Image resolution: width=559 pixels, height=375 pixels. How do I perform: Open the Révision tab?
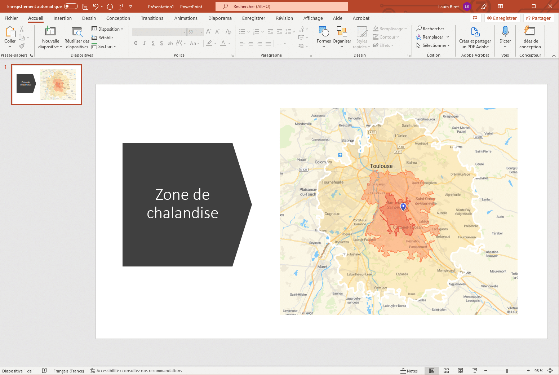(284, 18)
